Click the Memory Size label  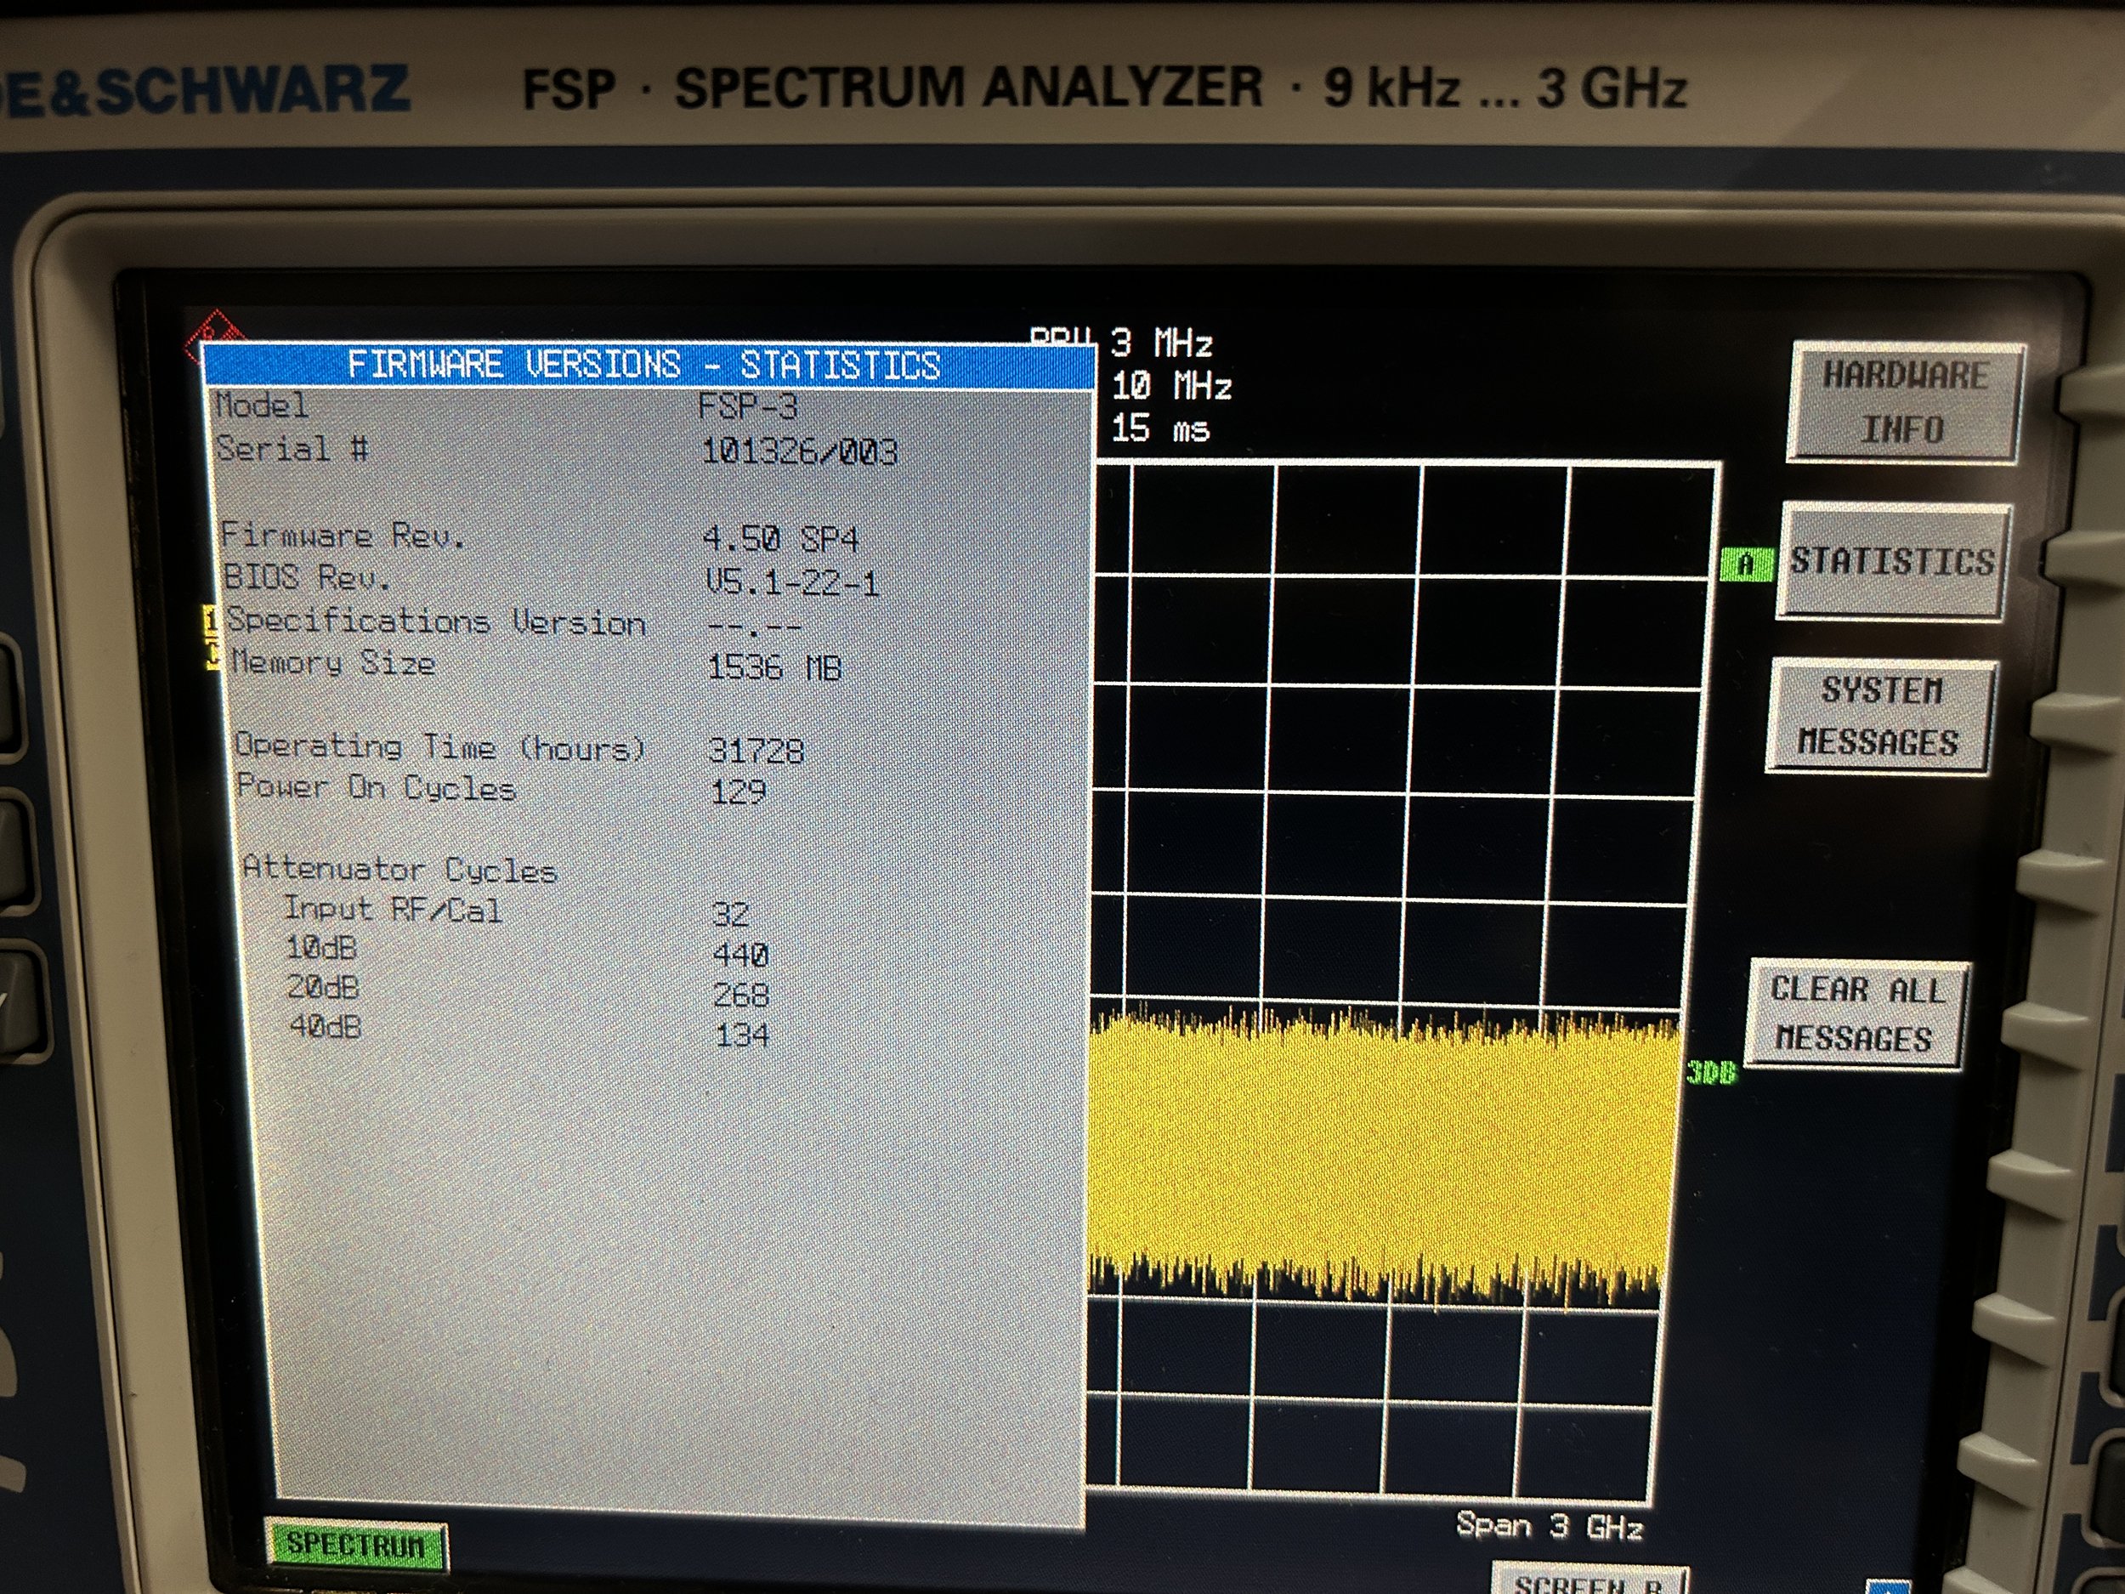pyautogui.click(x=332, y=663)
